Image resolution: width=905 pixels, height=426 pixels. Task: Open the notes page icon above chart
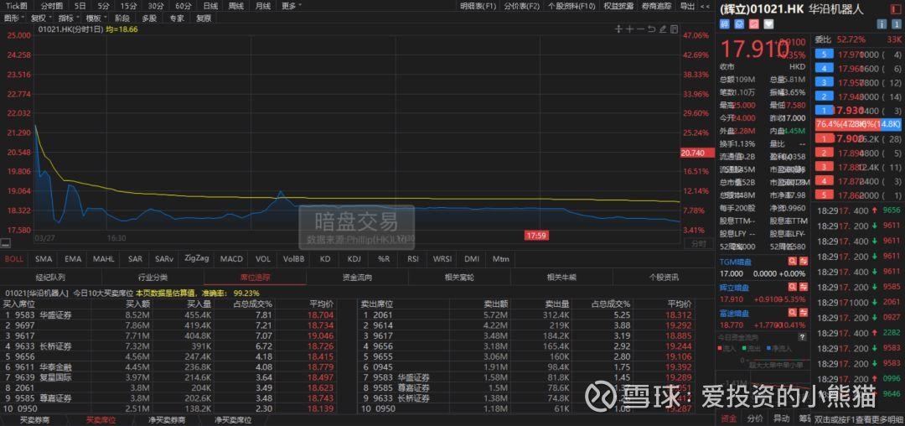tap(674, 29)
